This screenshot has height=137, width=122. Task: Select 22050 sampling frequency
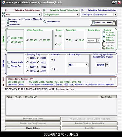click(28, 71)
